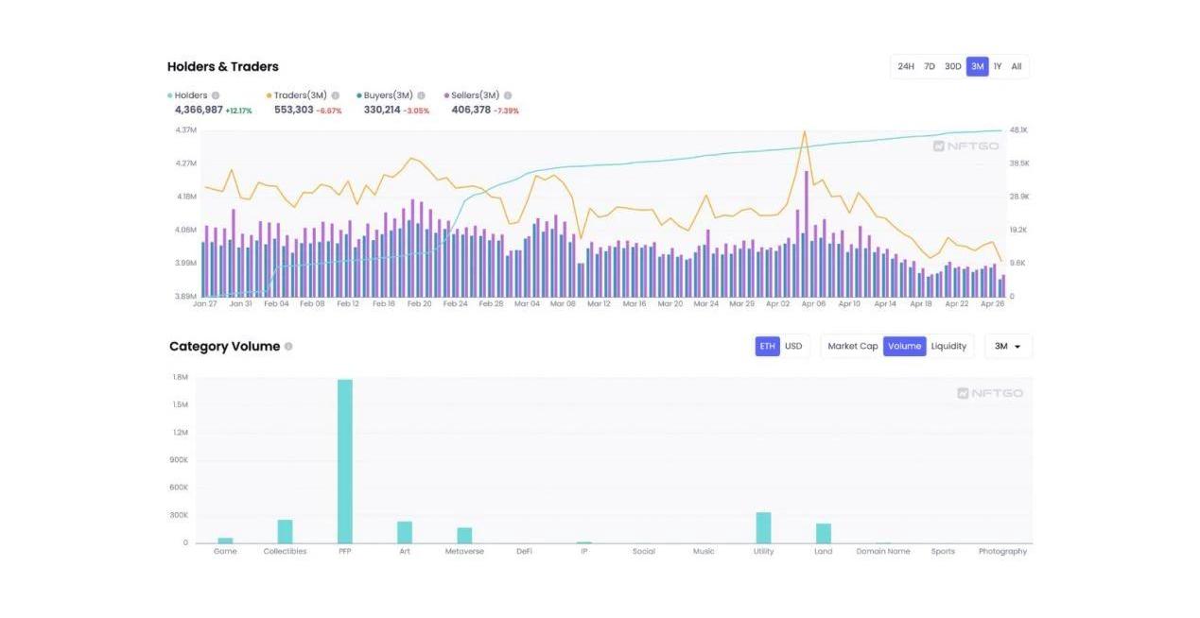Select 1Y time range
The image size is (1200, 618).
coord(997,66)
